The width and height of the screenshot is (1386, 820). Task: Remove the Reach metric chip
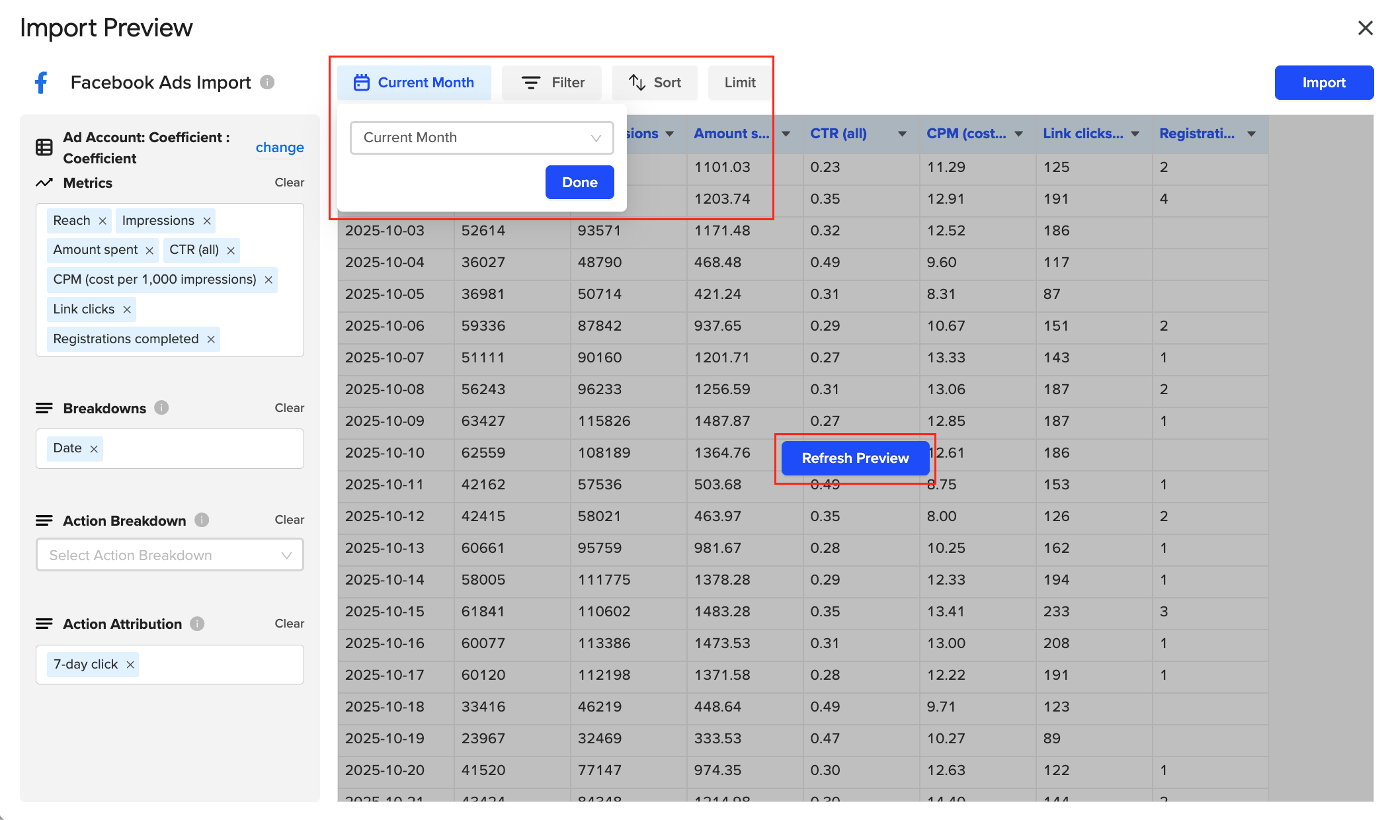click(102, 220)
